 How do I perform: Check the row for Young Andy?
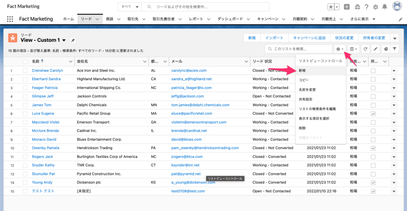25,182
